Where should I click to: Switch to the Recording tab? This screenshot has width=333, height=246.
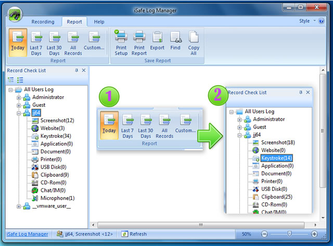43,22
